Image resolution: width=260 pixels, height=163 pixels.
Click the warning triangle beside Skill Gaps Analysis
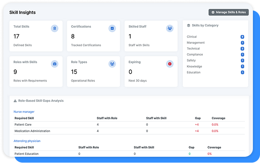coord(15,101)
